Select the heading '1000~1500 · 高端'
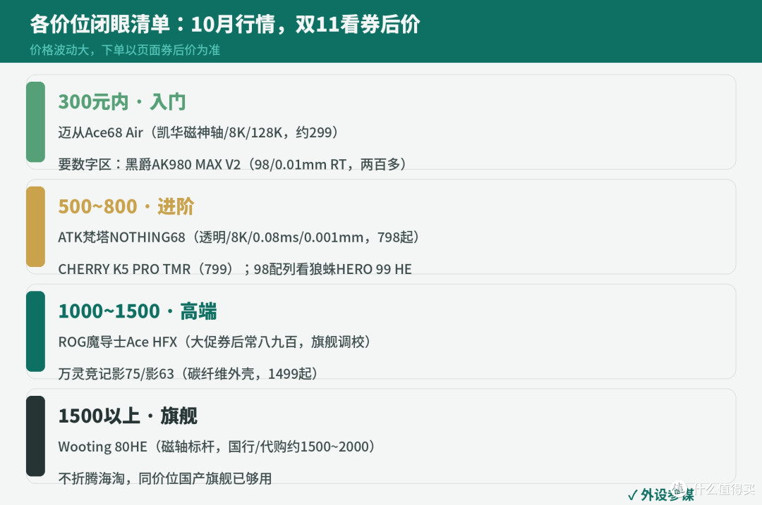The image size is (762, 505). tap(138, 311)
